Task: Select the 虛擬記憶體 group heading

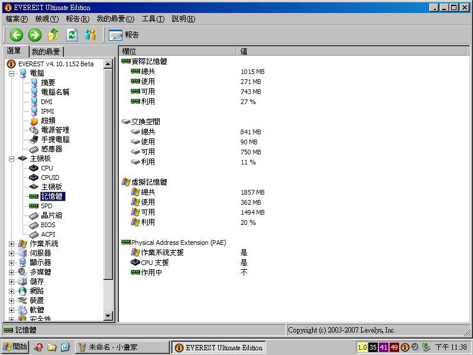Action: point(149,182)
